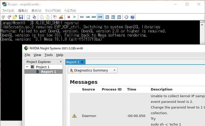Open Nsight Systems View menu
This screenshot has width=205, height=126.
coord(37,55)
